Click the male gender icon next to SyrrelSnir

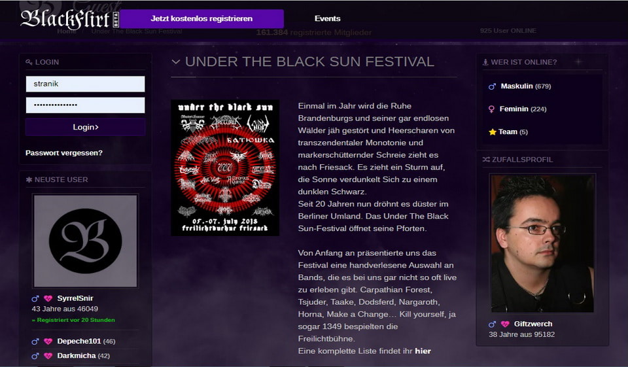35,298
